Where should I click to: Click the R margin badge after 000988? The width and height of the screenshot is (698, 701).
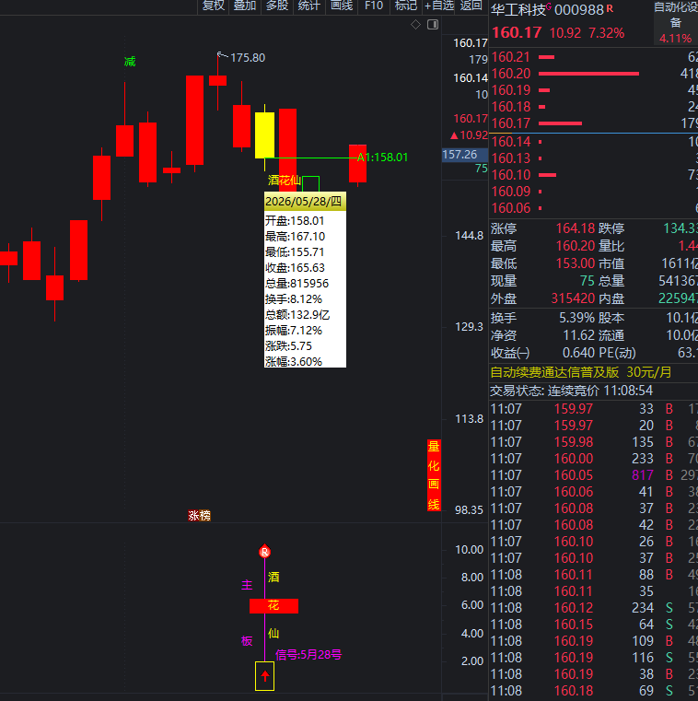(610, 8)
